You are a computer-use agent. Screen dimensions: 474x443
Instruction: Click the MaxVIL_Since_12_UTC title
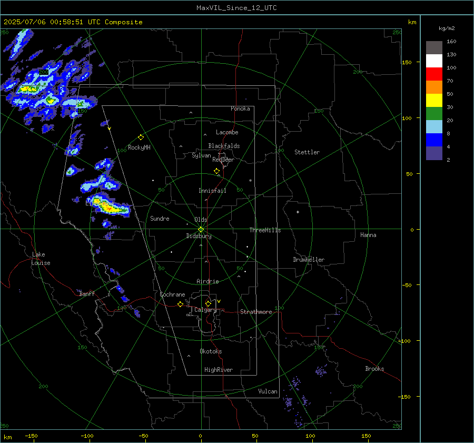(236, 8)
